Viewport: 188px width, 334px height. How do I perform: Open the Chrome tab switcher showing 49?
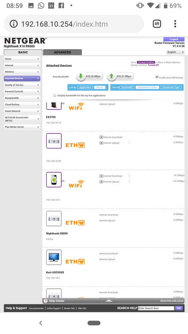157,24
